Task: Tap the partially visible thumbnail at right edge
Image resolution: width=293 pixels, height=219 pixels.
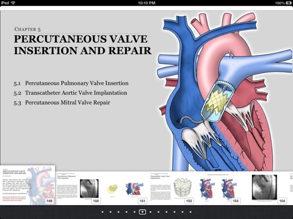Action: click(291, 188)
